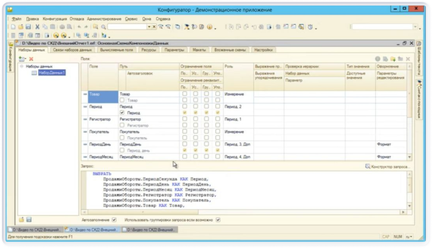This screenshot has height=248, width=432.
Task: Toggle the Автозаполнение checkbox
Action: (x=114, y=220)
